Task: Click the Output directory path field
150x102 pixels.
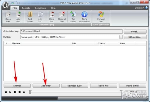Action: tap(71, 31)
